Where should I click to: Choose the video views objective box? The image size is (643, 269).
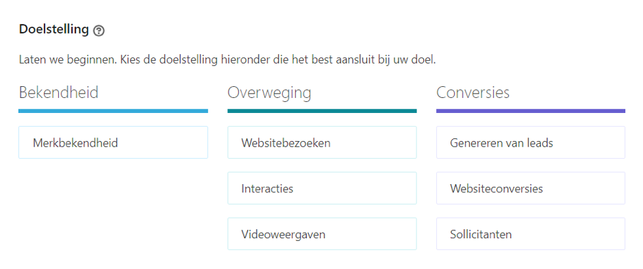[322, 233]
